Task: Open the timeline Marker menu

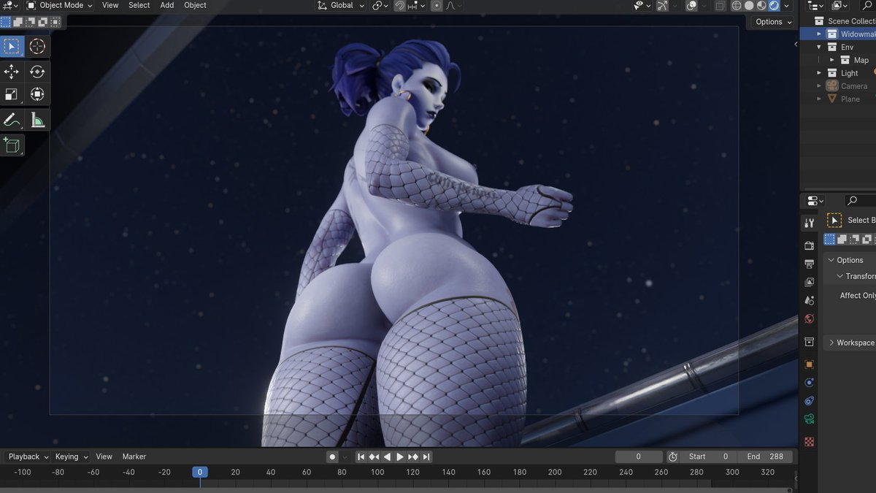Action: pyautogui.click(x=134, y=456)
